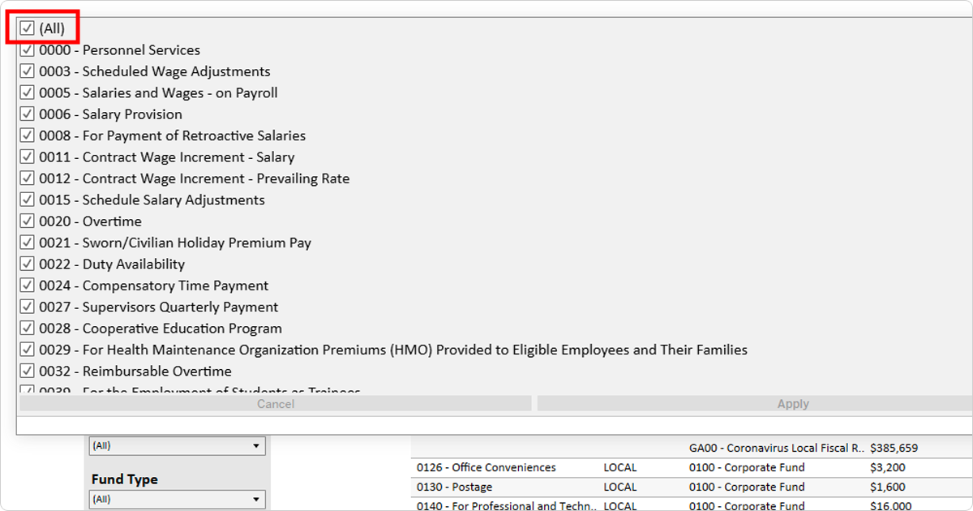Toggle 0003 - Scheduled Wage Adjustments checkbox
Viewport: 973px width, 511px height.
click(x=28, y=71)
